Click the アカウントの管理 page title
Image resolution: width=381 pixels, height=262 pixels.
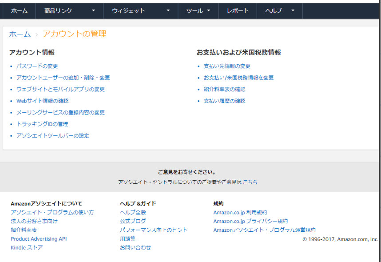tap(74, 34)
